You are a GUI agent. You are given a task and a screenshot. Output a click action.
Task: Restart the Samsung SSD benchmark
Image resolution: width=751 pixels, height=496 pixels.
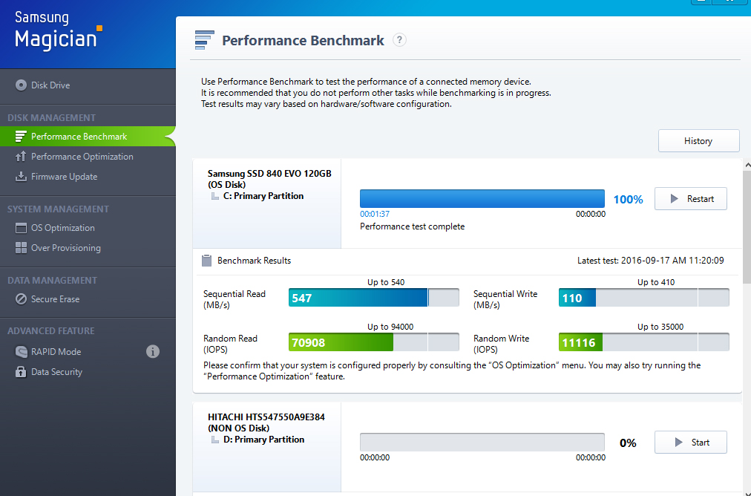[690, 199]
